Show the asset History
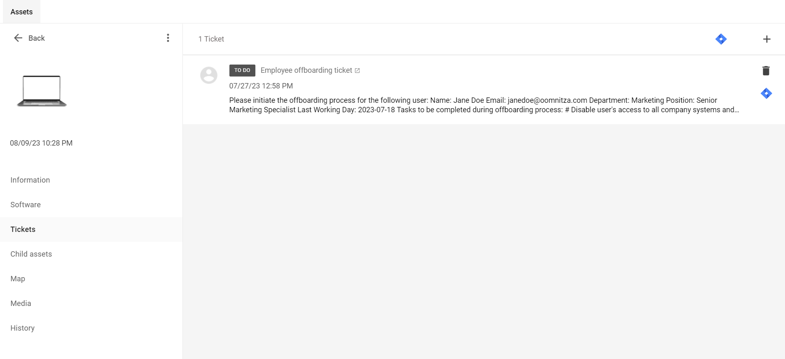Viewport: 785px width, 359px height. 23,328
